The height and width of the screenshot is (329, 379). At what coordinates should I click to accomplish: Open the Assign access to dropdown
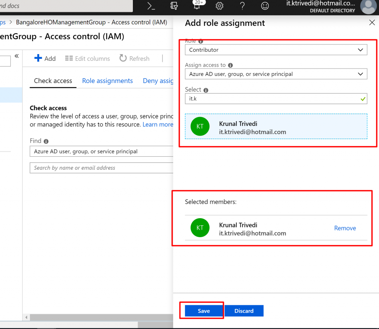click(x=276, y=74)
